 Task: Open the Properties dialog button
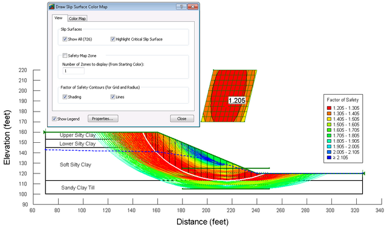click(x=103, y=119)
